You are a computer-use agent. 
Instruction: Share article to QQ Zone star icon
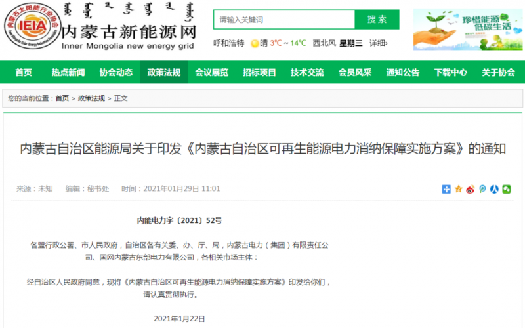tap(459, 189)
